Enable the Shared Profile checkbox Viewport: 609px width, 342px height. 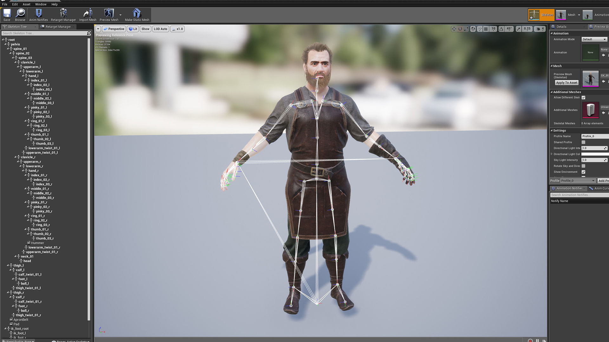(583, 142)
